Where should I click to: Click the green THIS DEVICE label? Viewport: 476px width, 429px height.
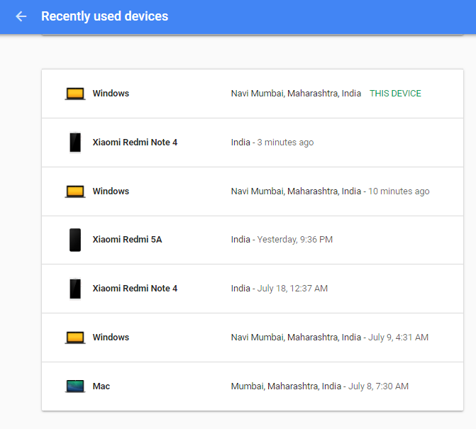(x=395, y=94)
